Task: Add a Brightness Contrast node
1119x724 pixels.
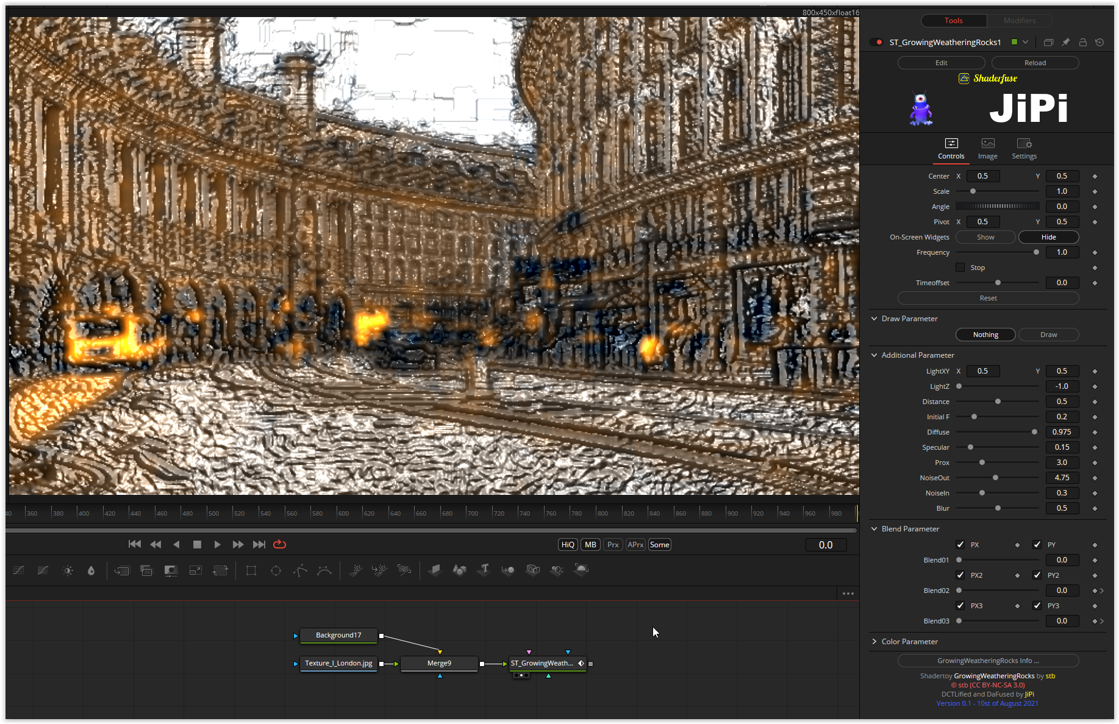Action: [x=68, y=570]
